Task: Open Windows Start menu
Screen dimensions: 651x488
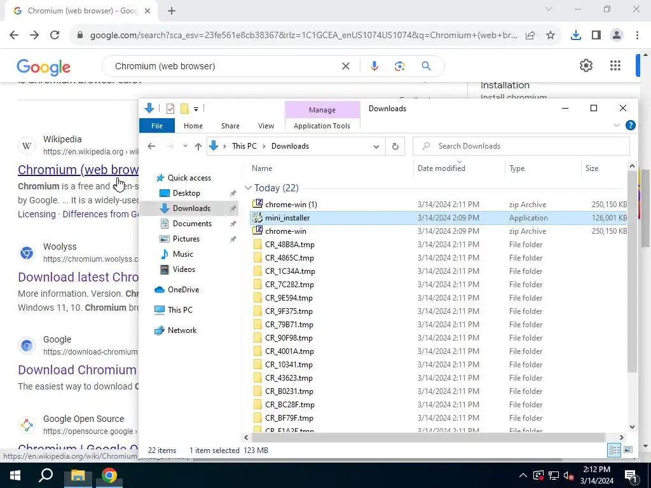Action: tap(15, 475)
